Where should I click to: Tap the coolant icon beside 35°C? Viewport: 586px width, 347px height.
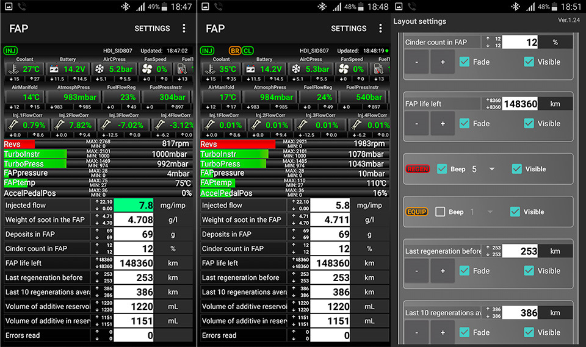[210, 69]
